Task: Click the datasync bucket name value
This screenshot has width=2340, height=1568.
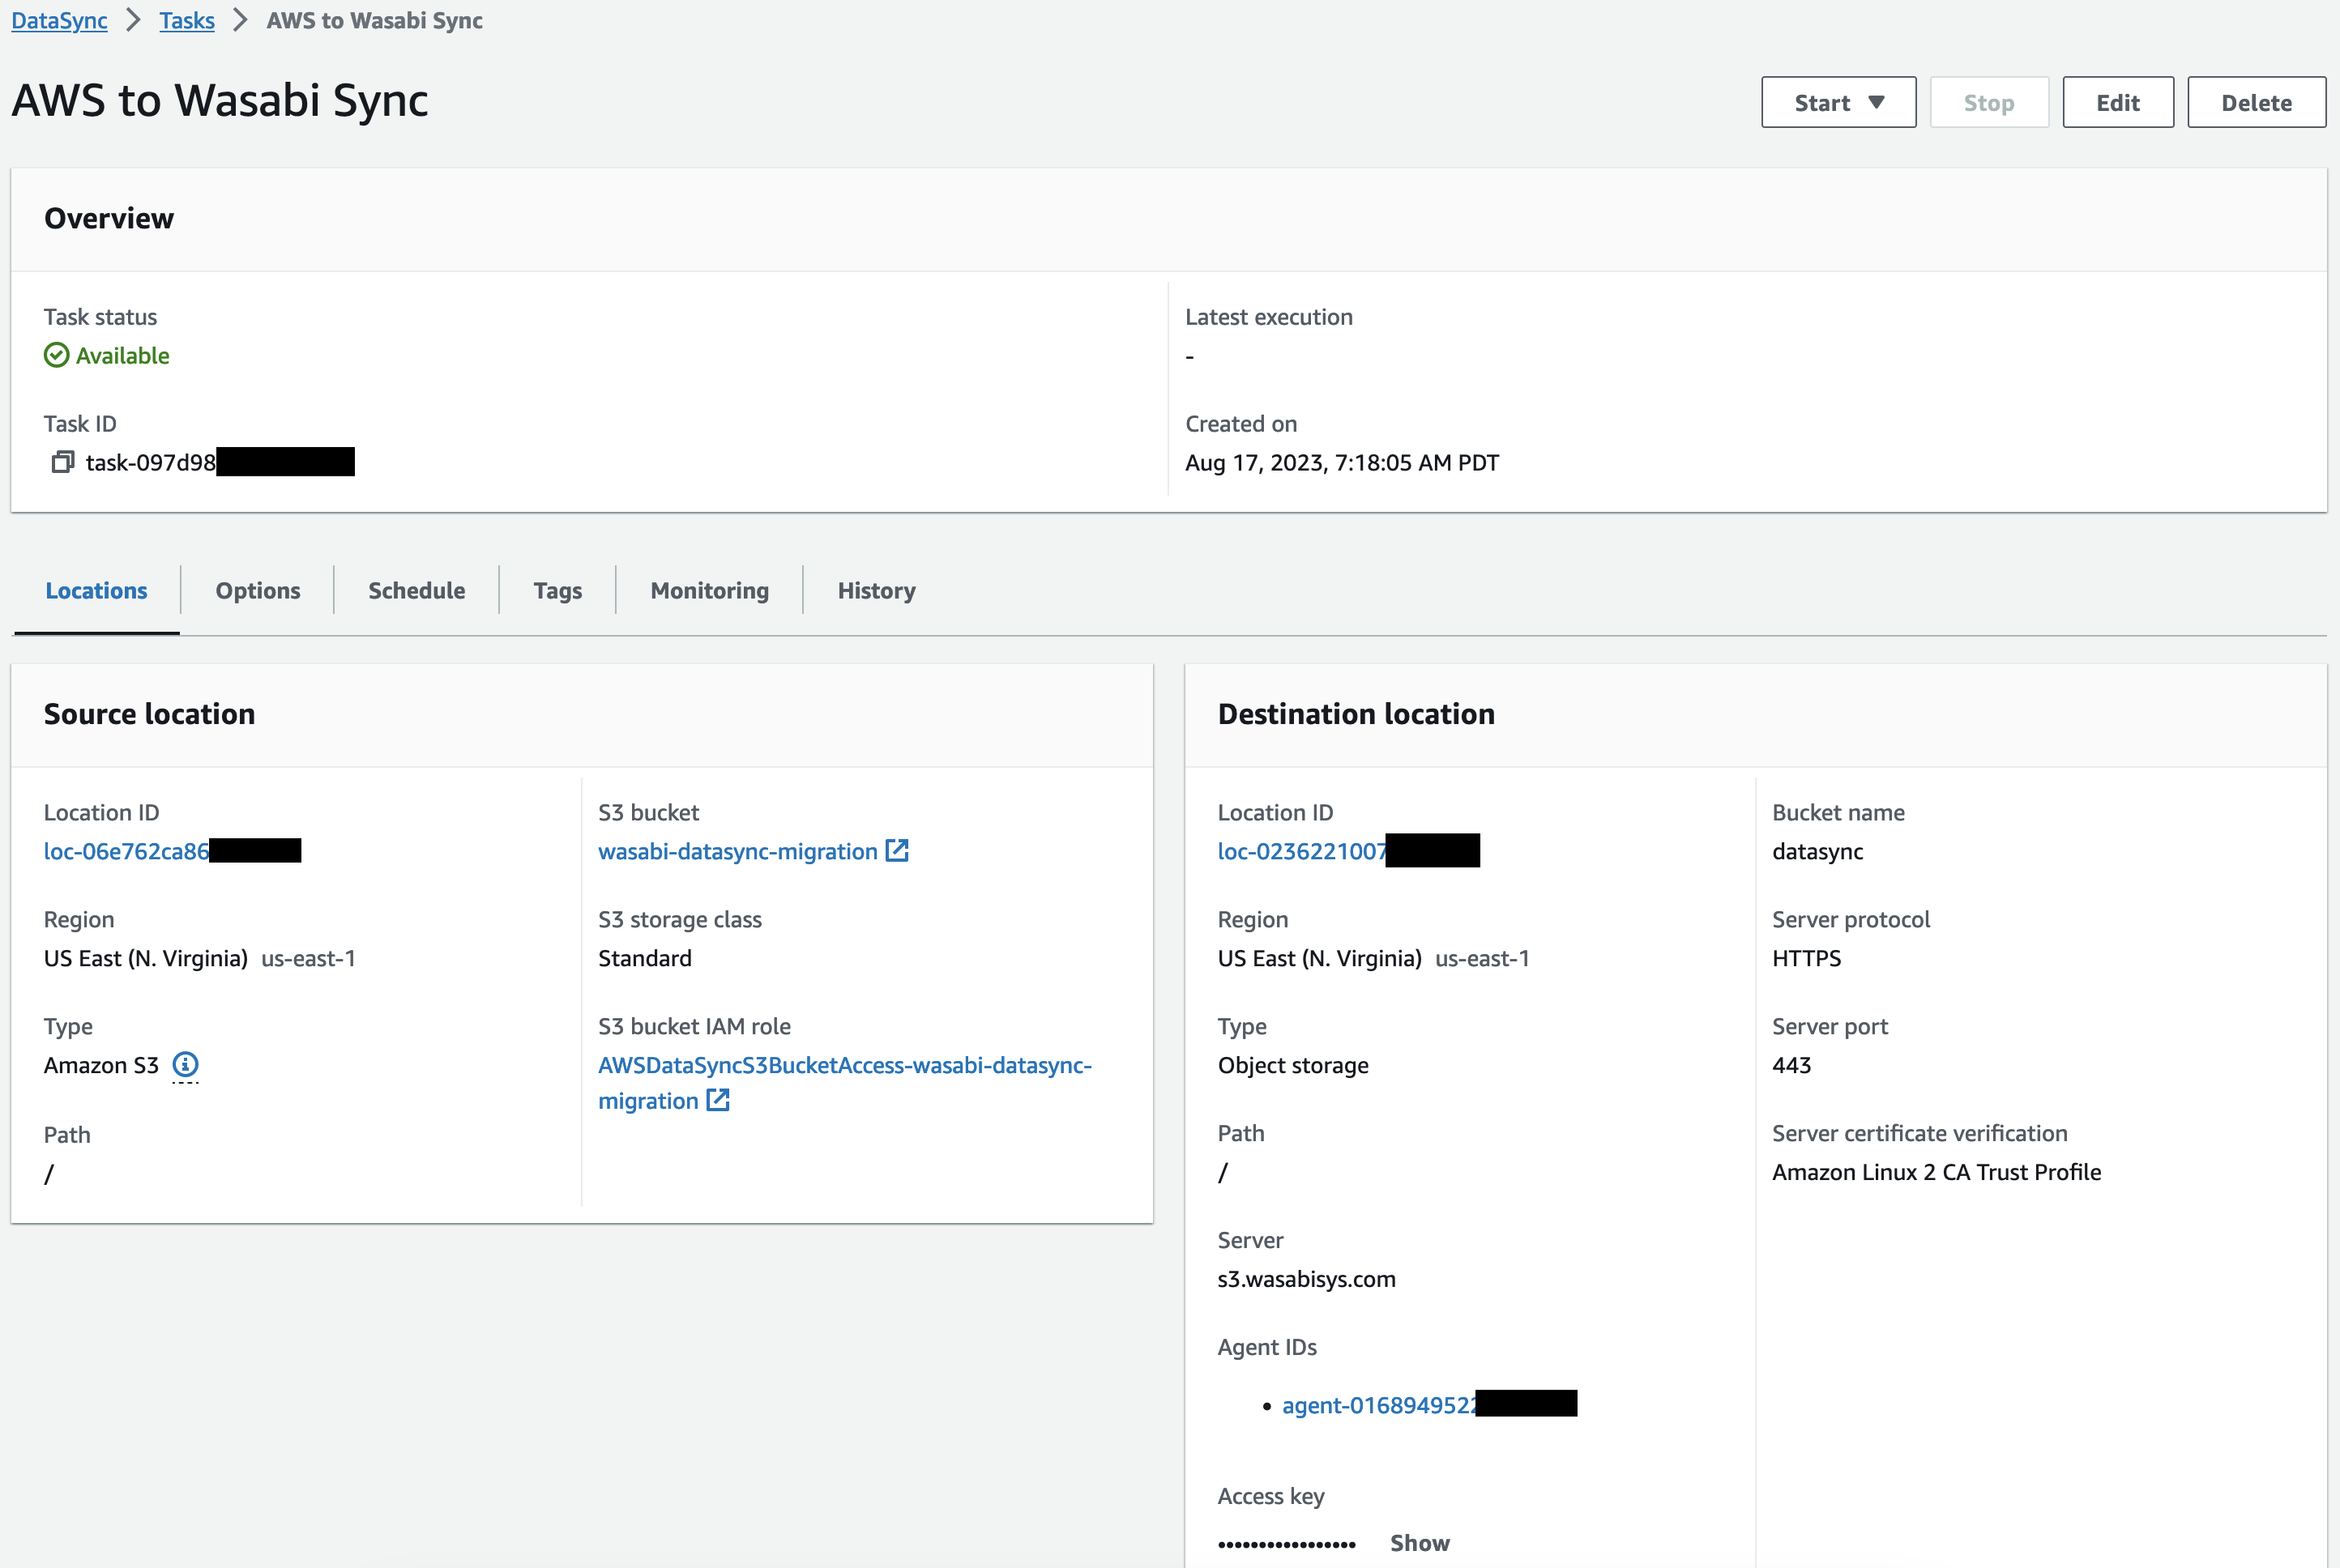Action: (1817, 851)
